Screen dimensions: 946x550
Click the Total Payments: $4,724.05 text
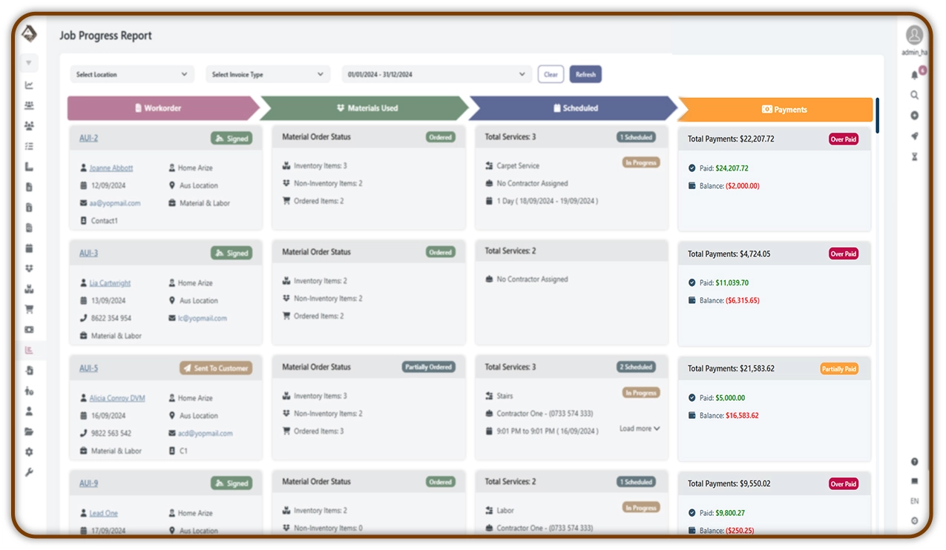pyautogui.click(x=729, y=254)
